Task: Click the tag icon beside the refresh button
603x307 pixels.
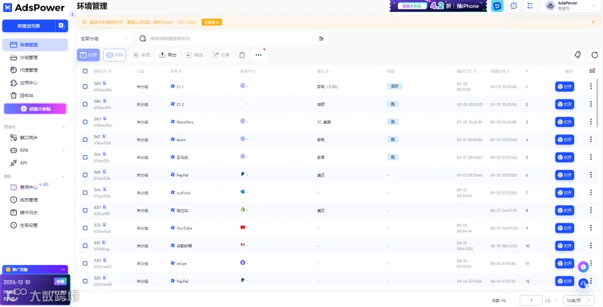Action: (578, 55)
